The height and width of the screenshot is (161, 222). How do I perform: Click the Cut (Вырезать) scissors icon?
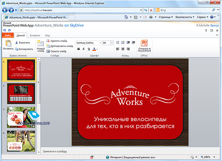16,42
